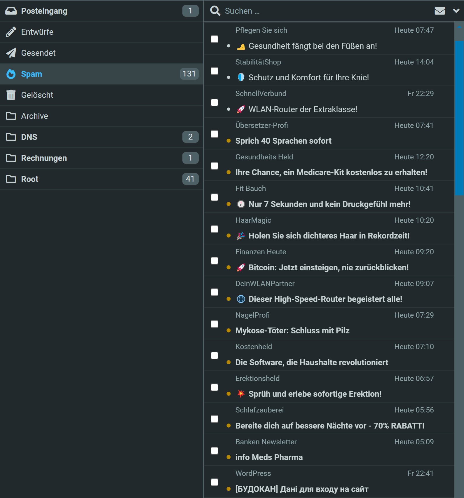Click the Entwürfe pencil icon
This screenshot has height=498, width=464.
(x=11, y=32)
